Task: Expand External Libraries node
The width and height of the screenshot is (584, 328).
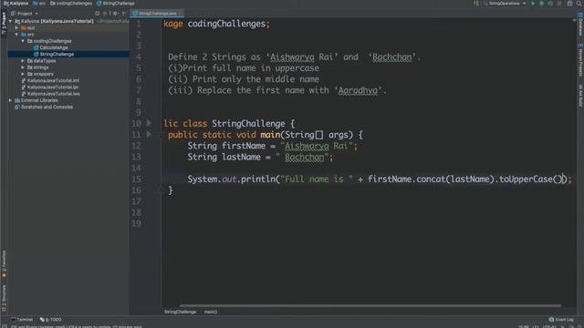Action: [11, 100]
